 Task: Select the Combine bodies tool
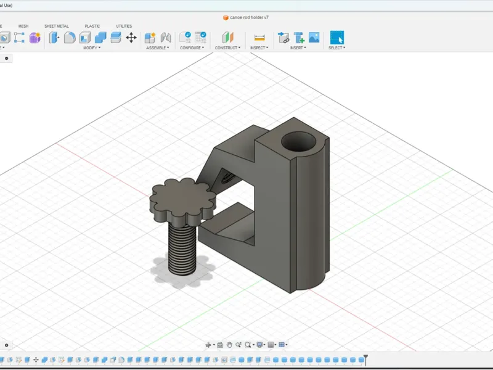pyautogui.click(x=100, y=38)
